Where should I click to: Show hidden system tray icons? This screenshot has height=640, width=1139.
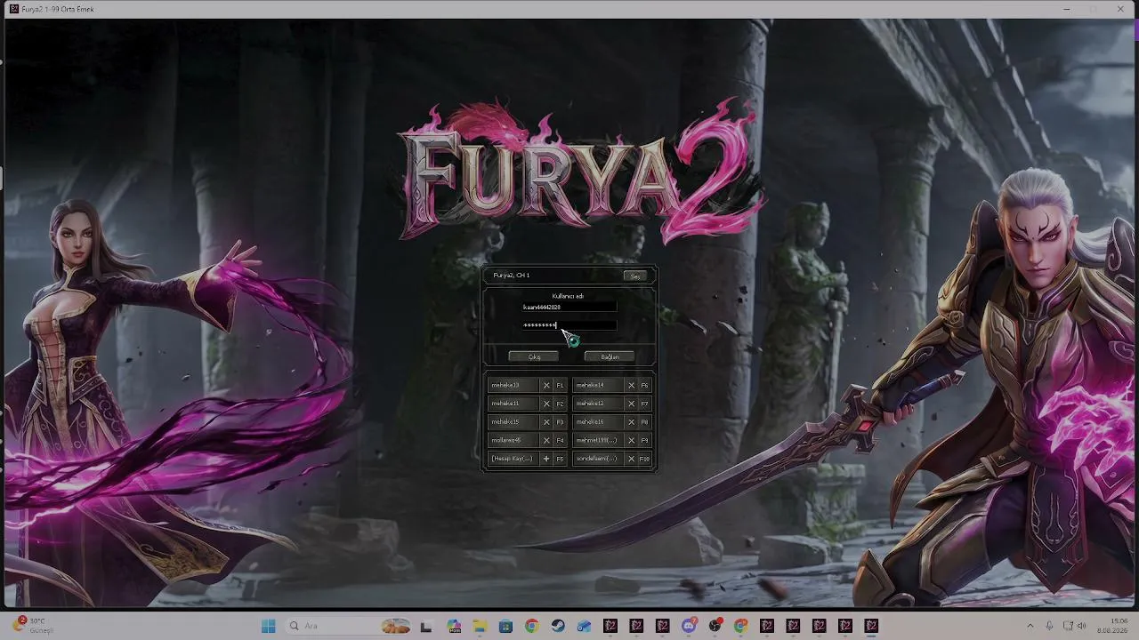click(1030, 626)
